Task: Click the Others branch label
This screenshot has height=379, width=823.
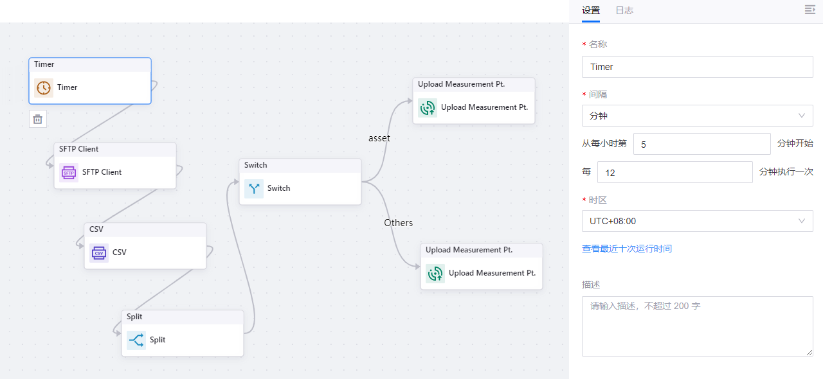Action: pos(399,223)
